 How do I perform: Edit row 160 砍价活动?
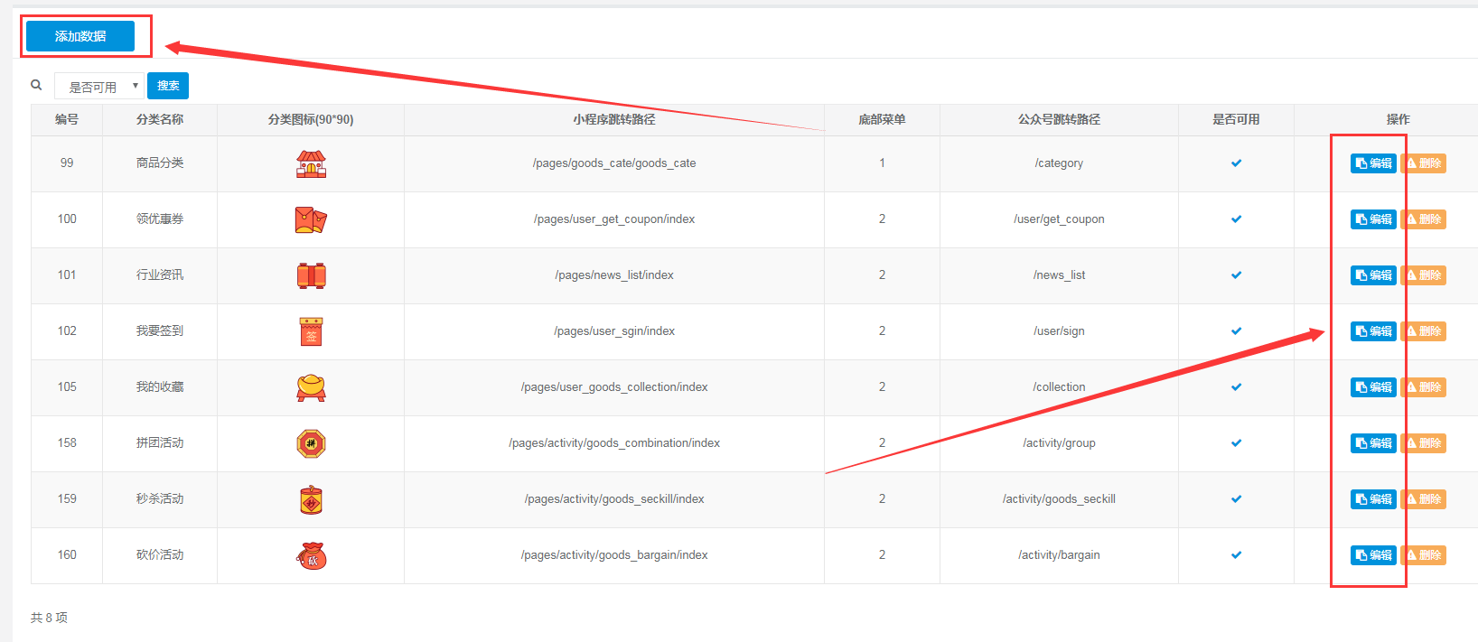tap(1373, 555)
